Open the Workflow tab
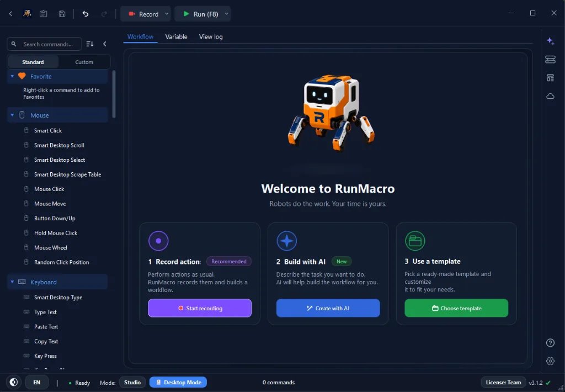 pyautogui.click(x=140, y=37)
